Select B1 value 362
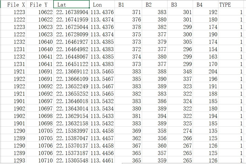246x164 pixels. [x=128, y=138]
